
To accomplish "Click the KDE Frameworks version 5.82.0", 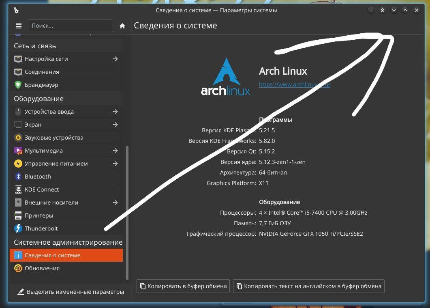I will [x=267, y=141].
